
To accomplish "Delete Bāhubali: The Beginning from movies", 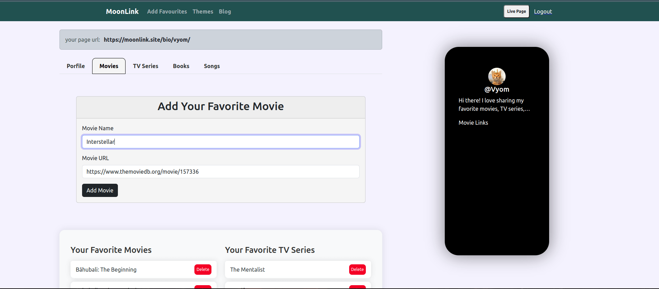I will point(203,270).
